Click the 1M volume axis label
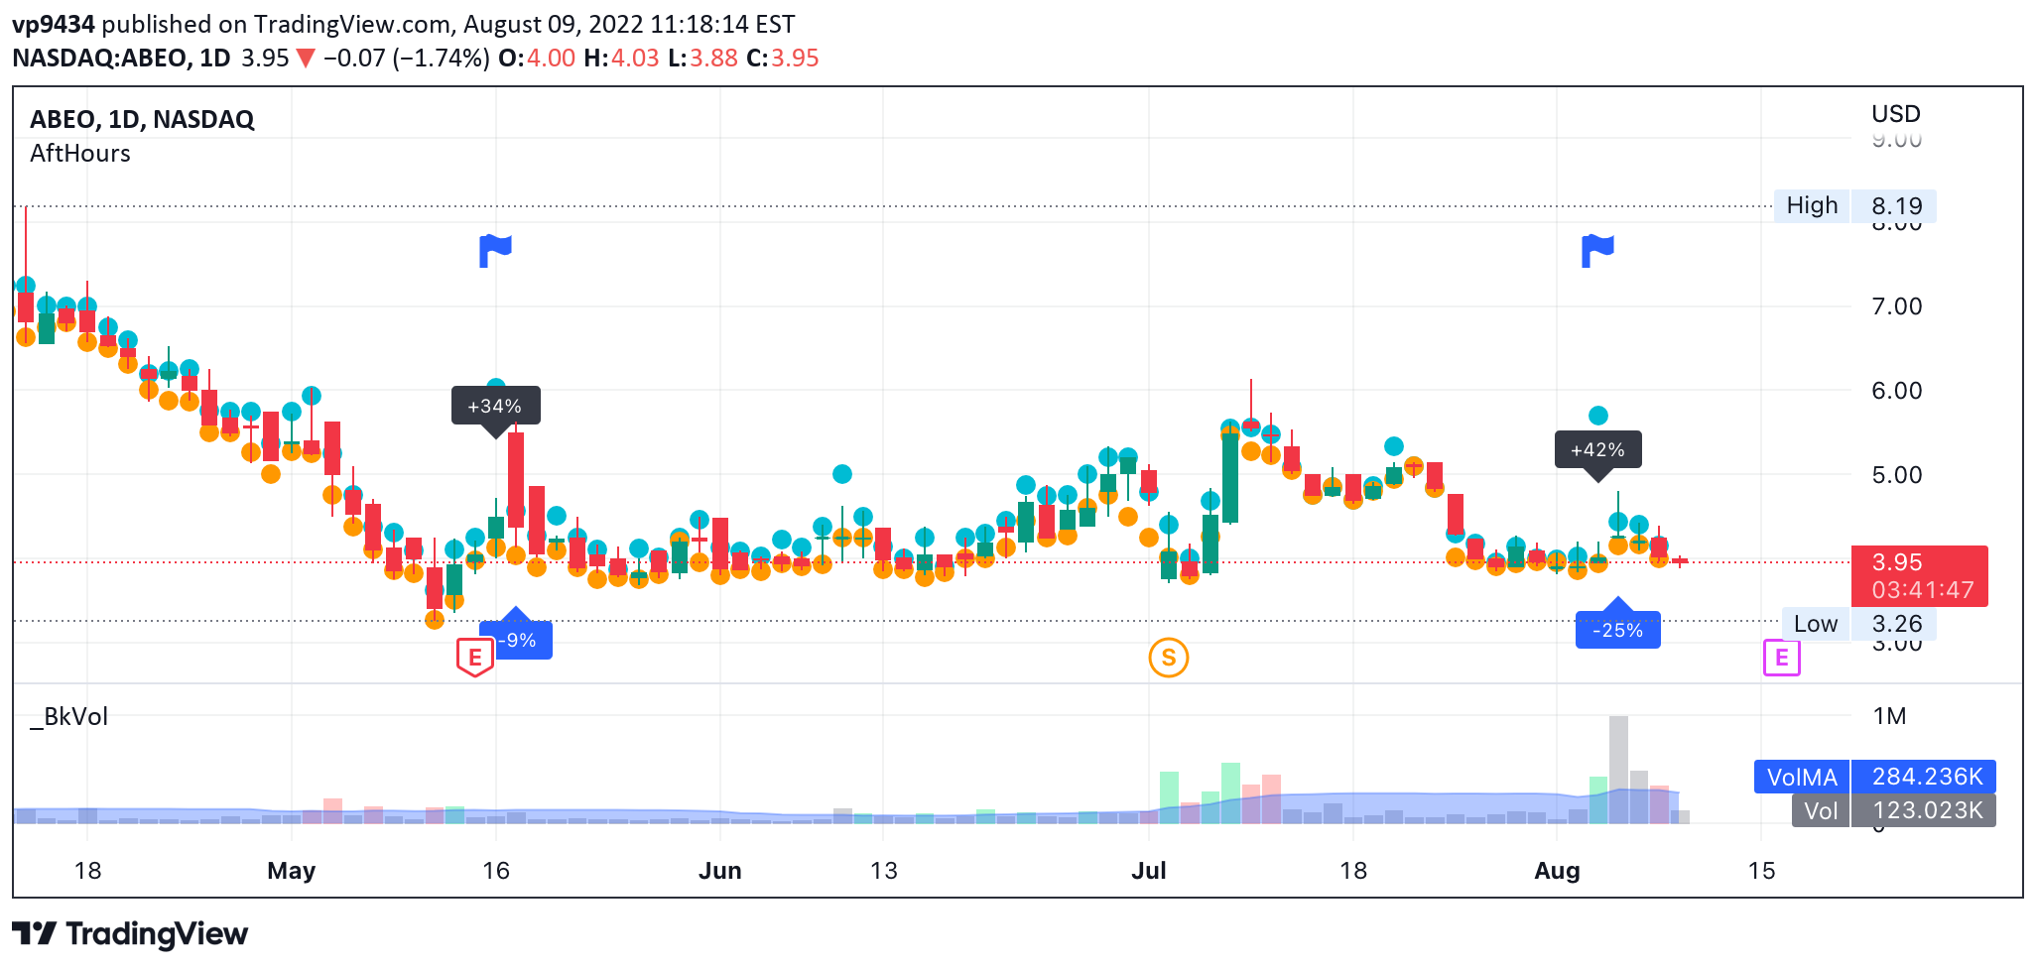This screenshot has height=970, width=2036. 1889,716
